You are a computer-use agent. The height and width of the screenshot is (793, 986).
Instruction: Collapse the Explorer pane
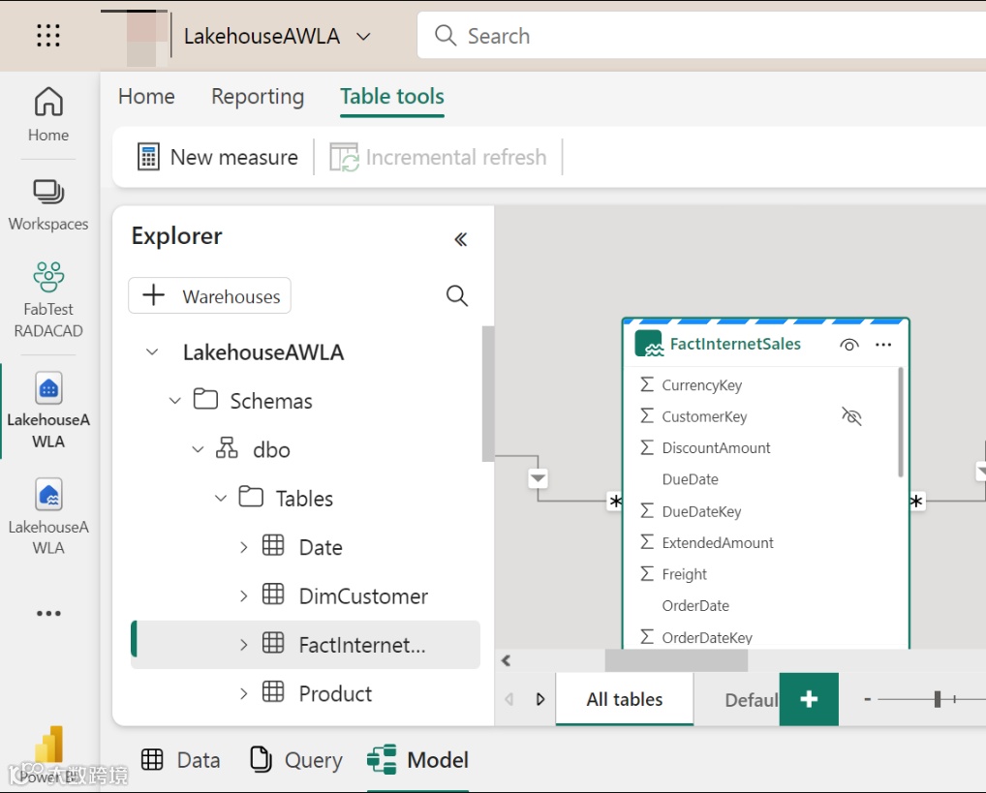(x=460, y=239)
